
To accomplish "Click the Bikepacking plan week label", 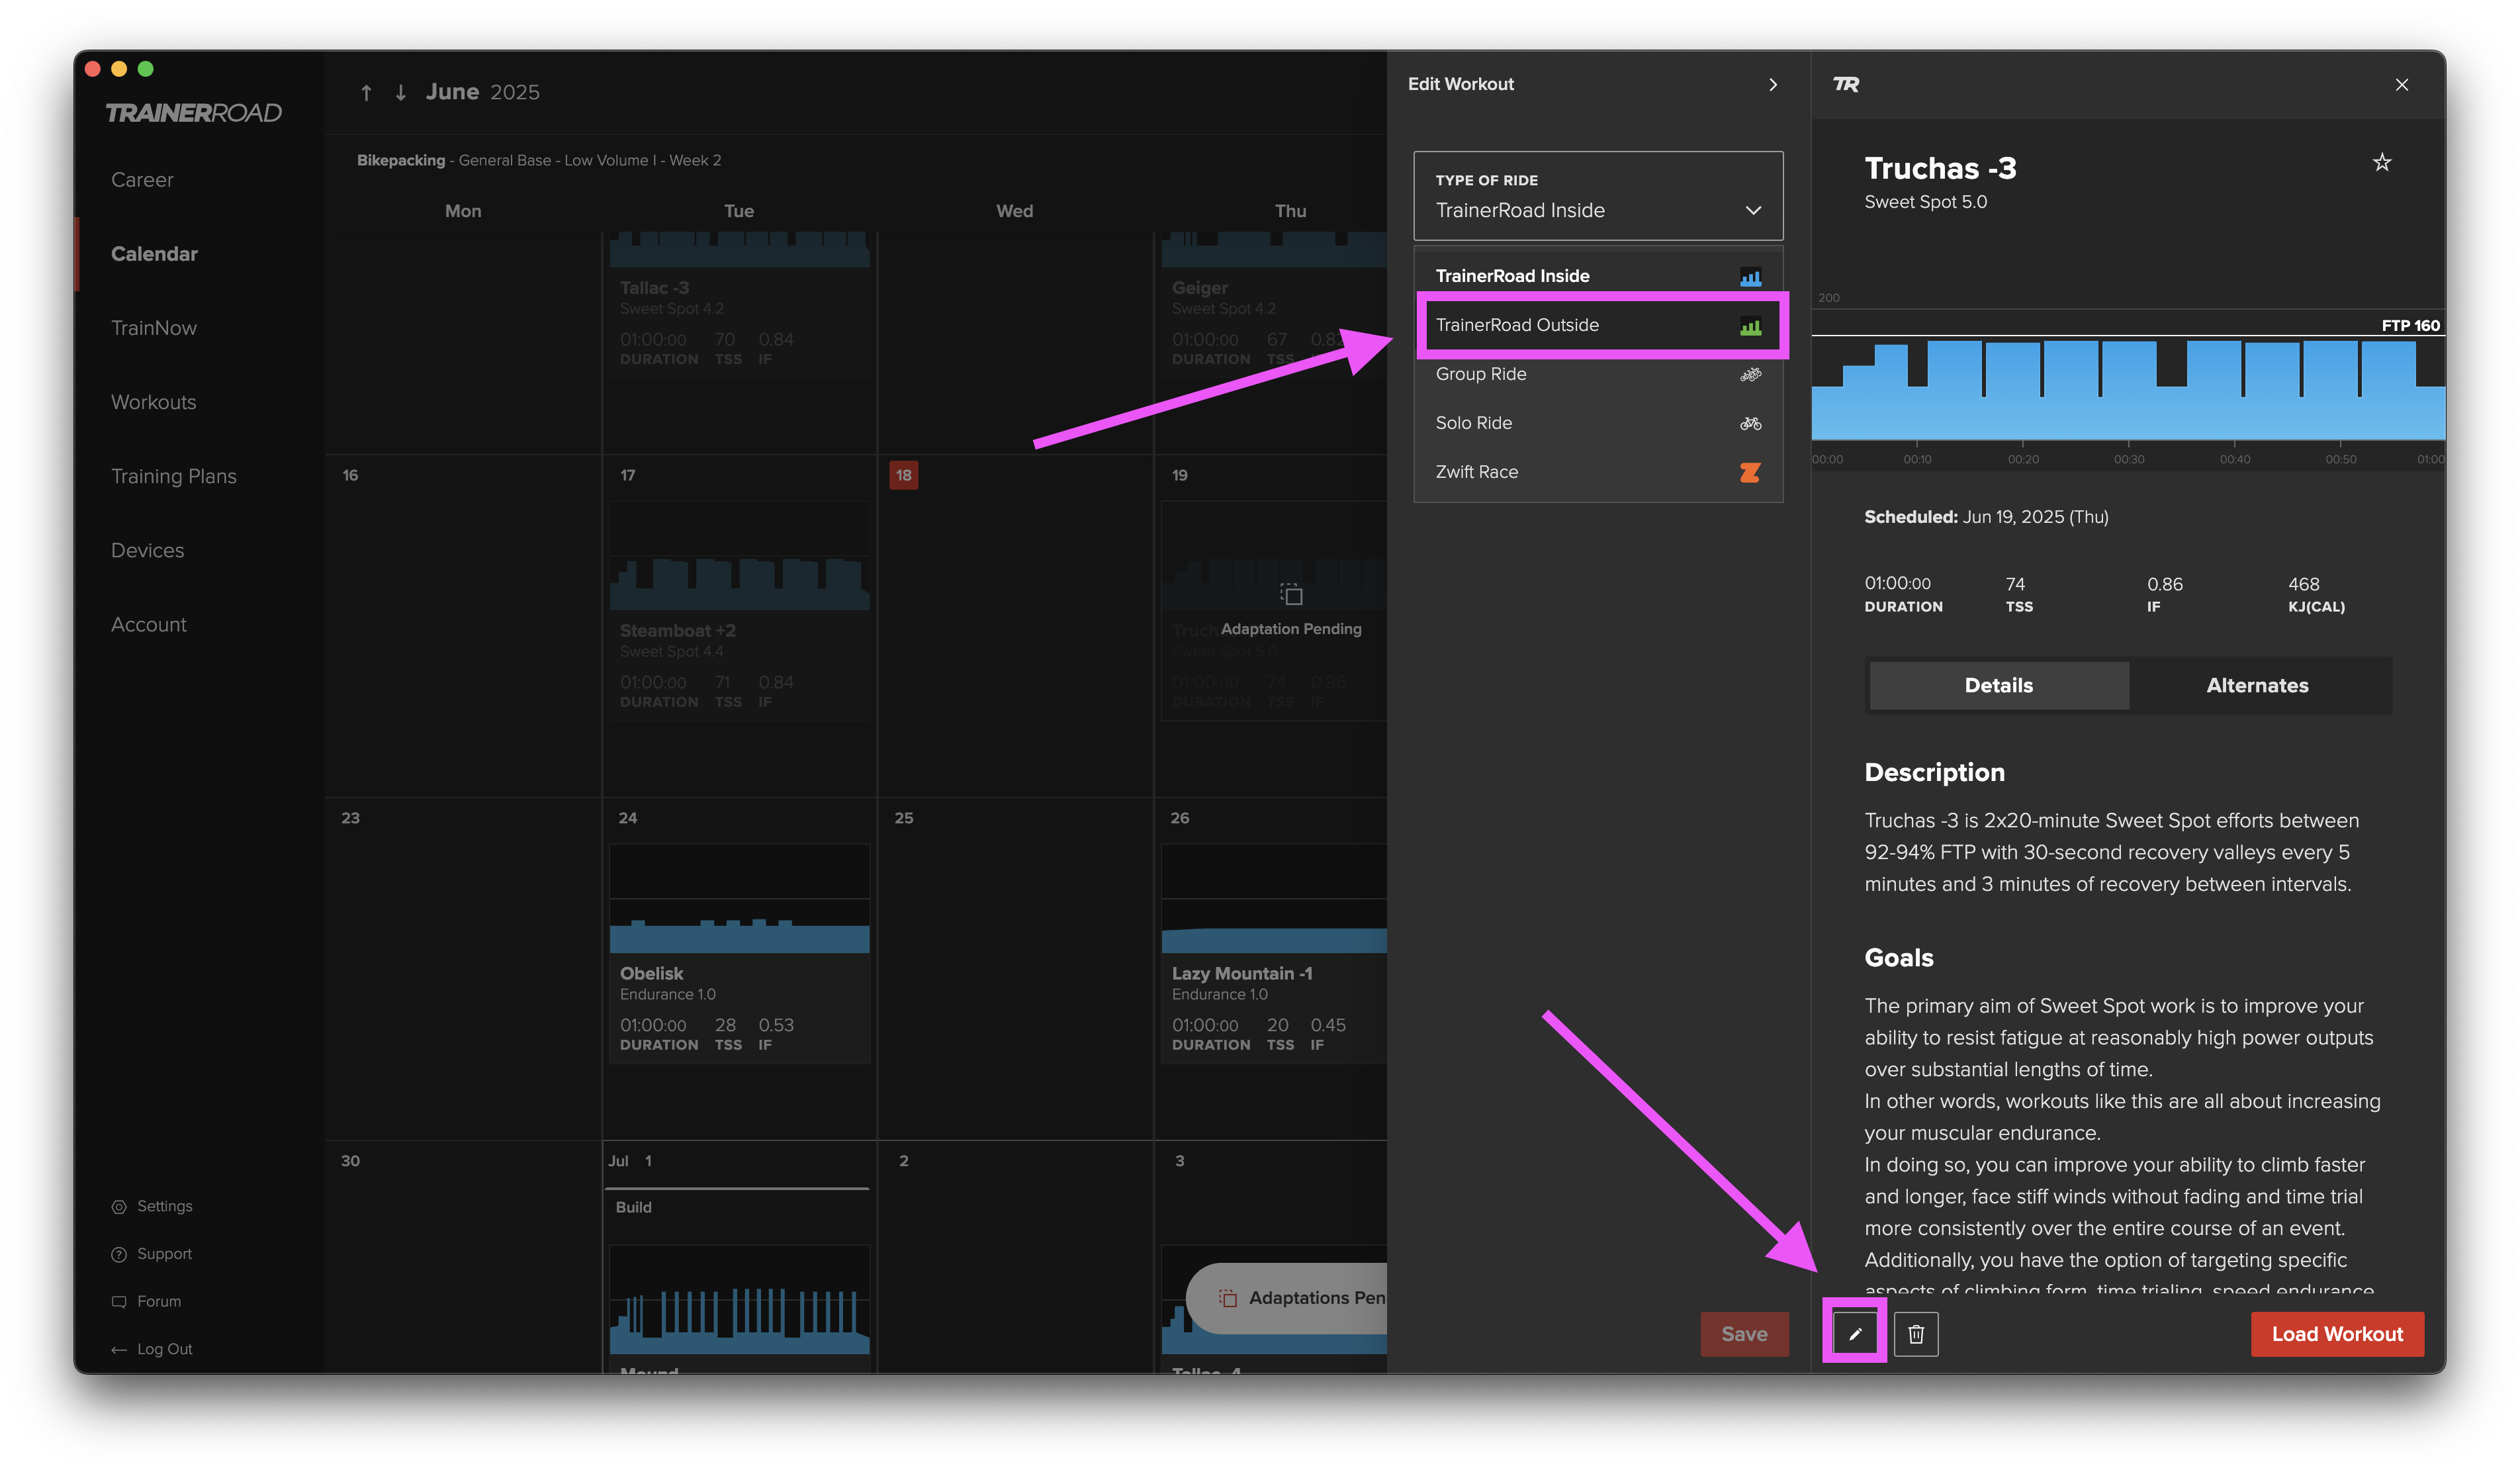I will [538, 160].
